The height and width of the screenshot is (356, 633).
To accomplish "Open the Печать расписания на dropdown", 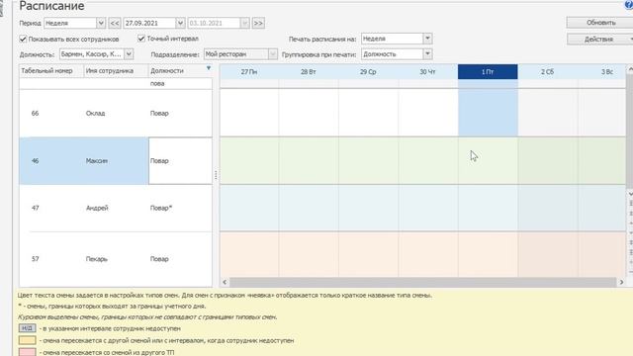I will point(427,39).
